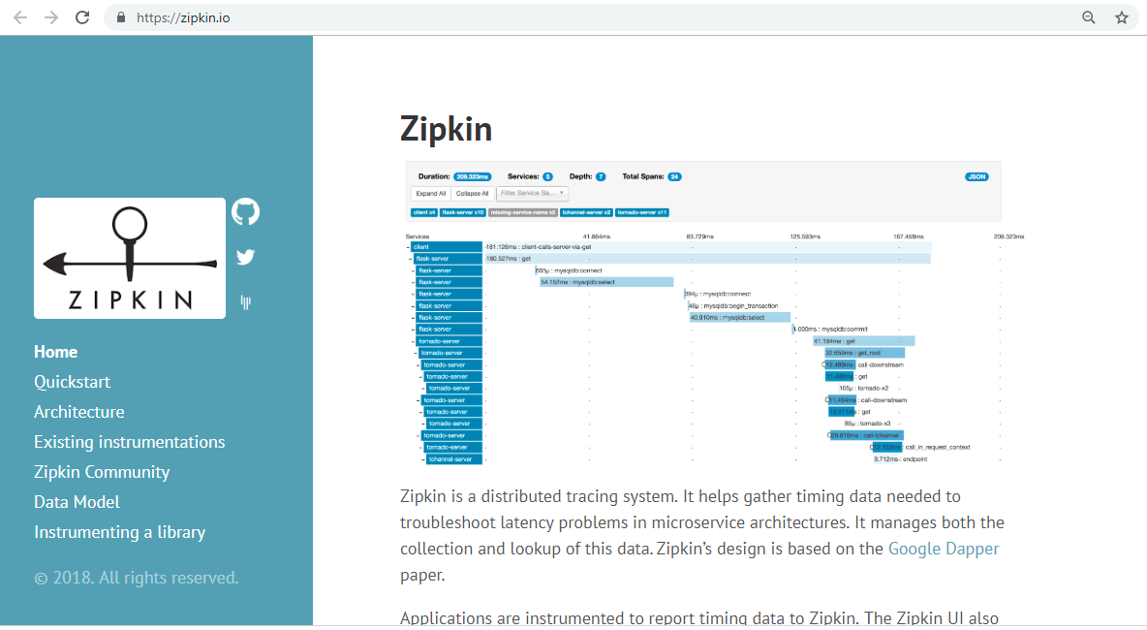The image size is (1147, 630).
Task: View site security lock icon
Action: coord(121,17)
